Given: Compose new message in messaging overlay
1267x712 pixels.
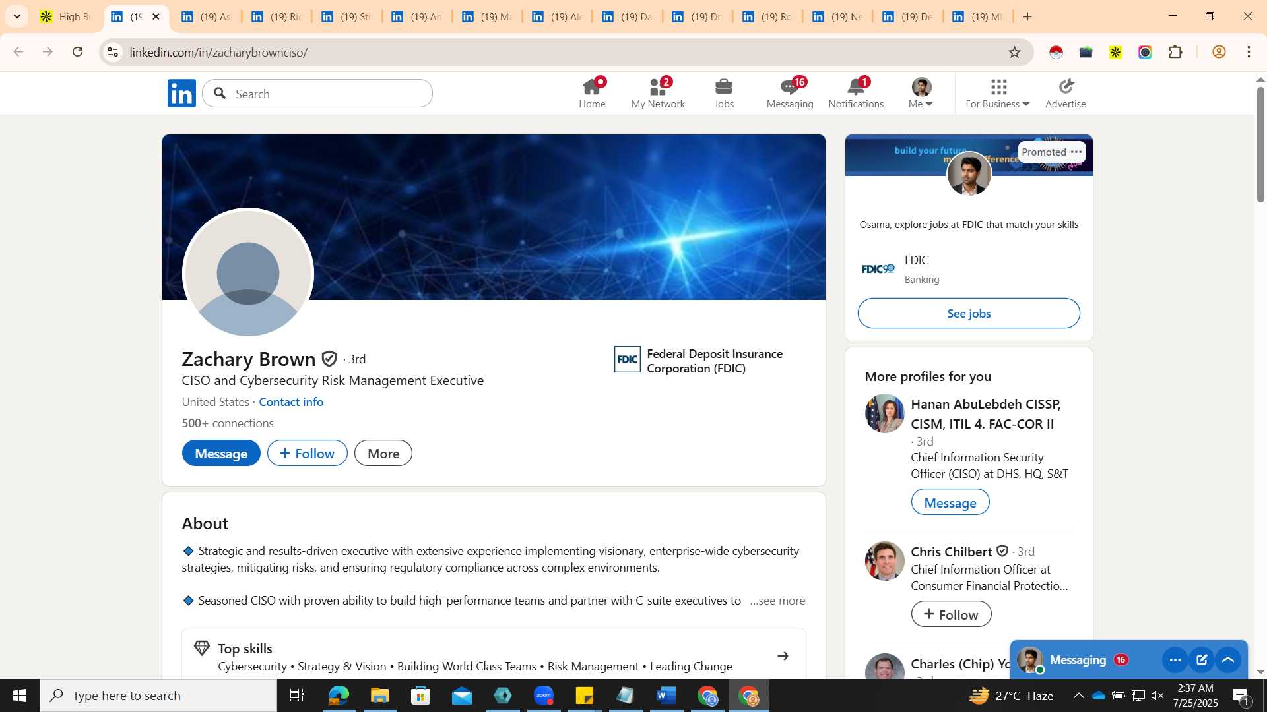Looking at the screenshot, I should pos(1202,660).
